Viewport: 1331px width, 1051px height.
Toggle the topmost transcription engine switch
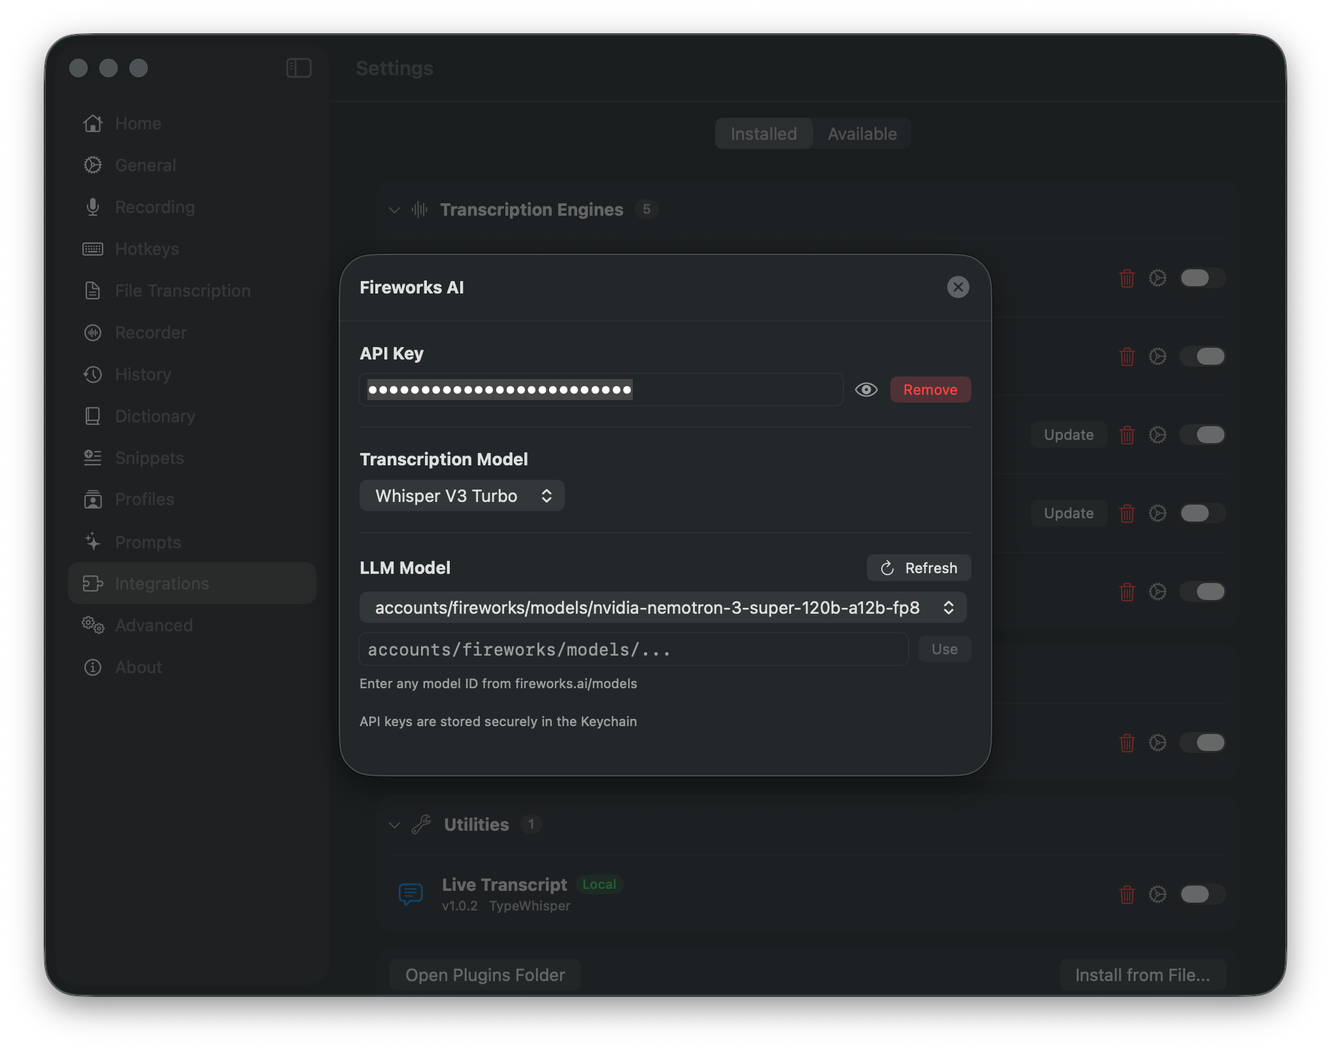[1202, 278]
